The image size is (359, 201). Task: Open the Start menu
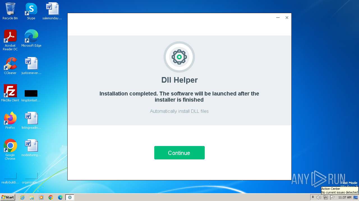[8, 197]
